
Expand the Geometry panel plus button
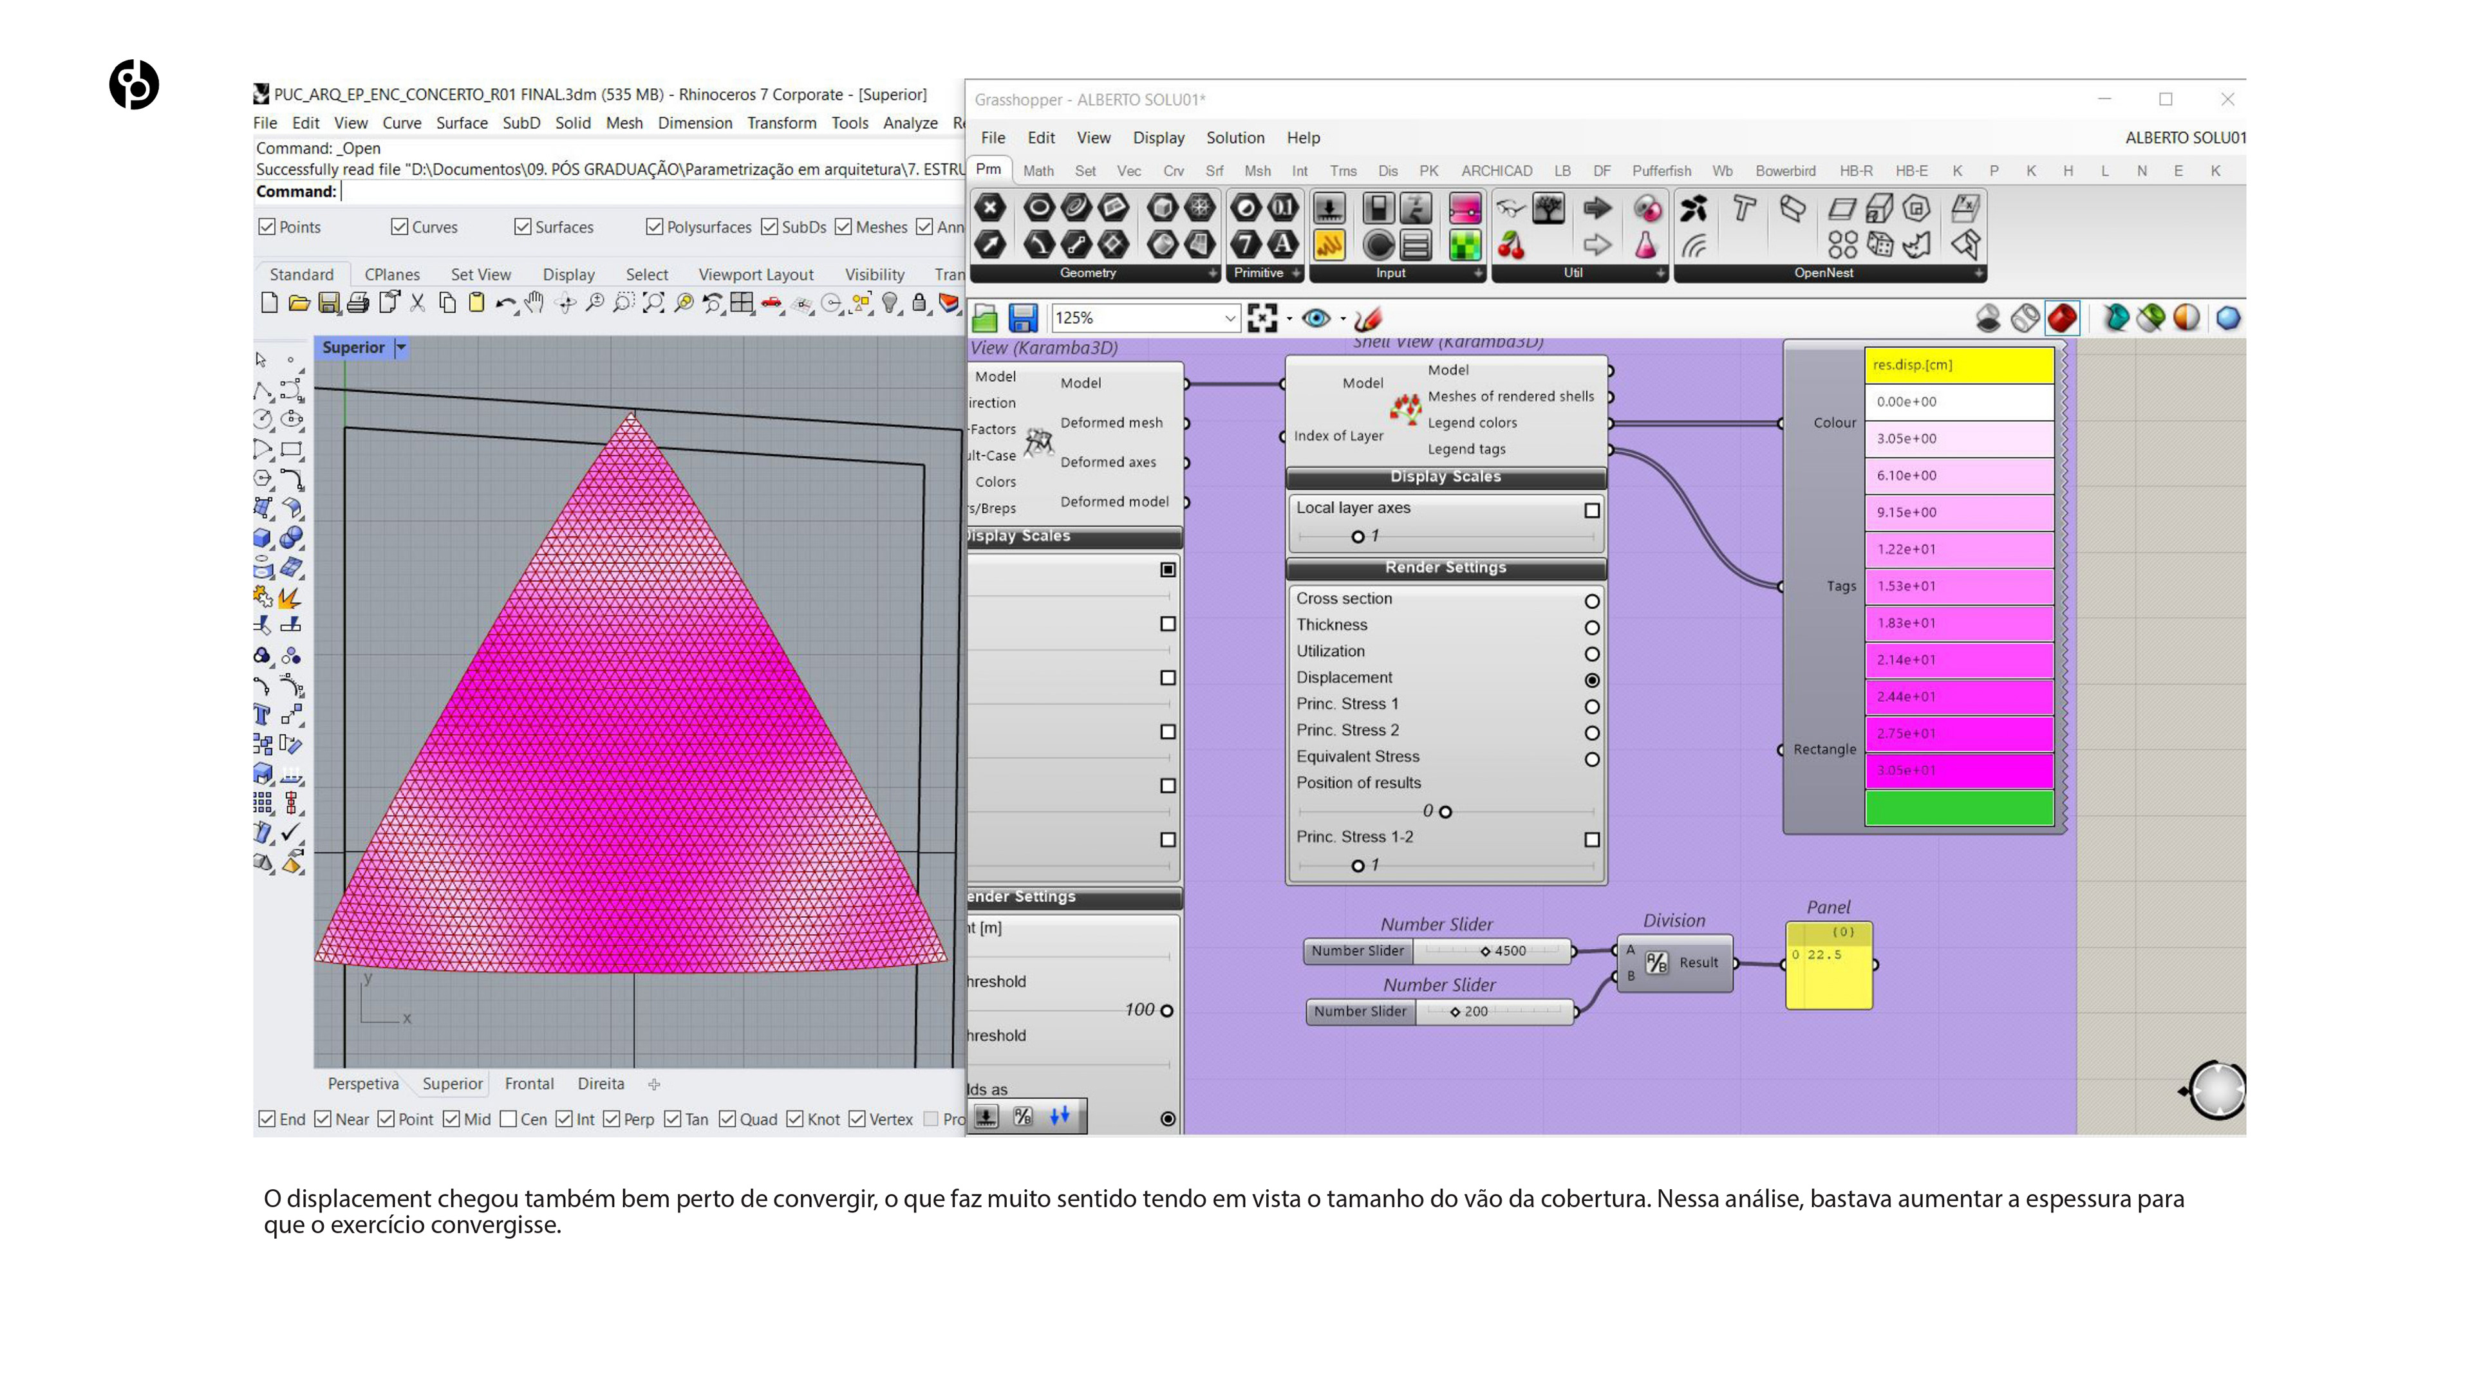click(x=1212, y=273)
